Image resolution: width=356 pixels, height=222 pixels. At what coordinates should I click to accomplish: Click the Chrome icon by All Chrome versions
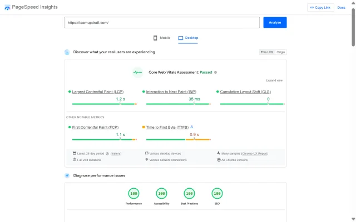(x=219, y=160)
